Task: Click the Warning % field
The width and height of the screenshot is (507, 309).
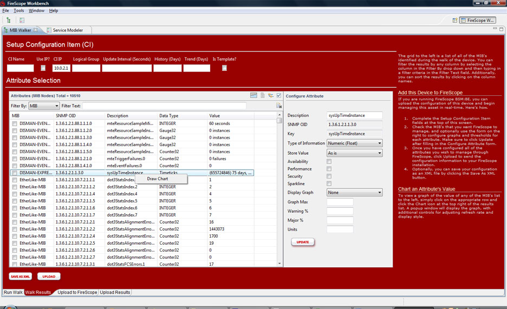Action: tap(340, 211)
